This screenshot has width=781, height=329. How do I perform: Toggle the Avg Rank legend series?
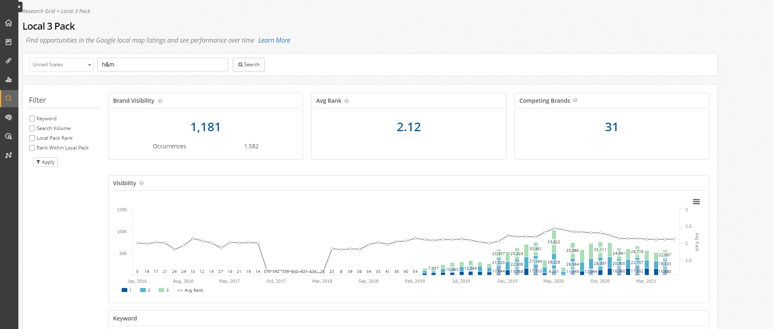pyautogui.click(x=190, y=290)
